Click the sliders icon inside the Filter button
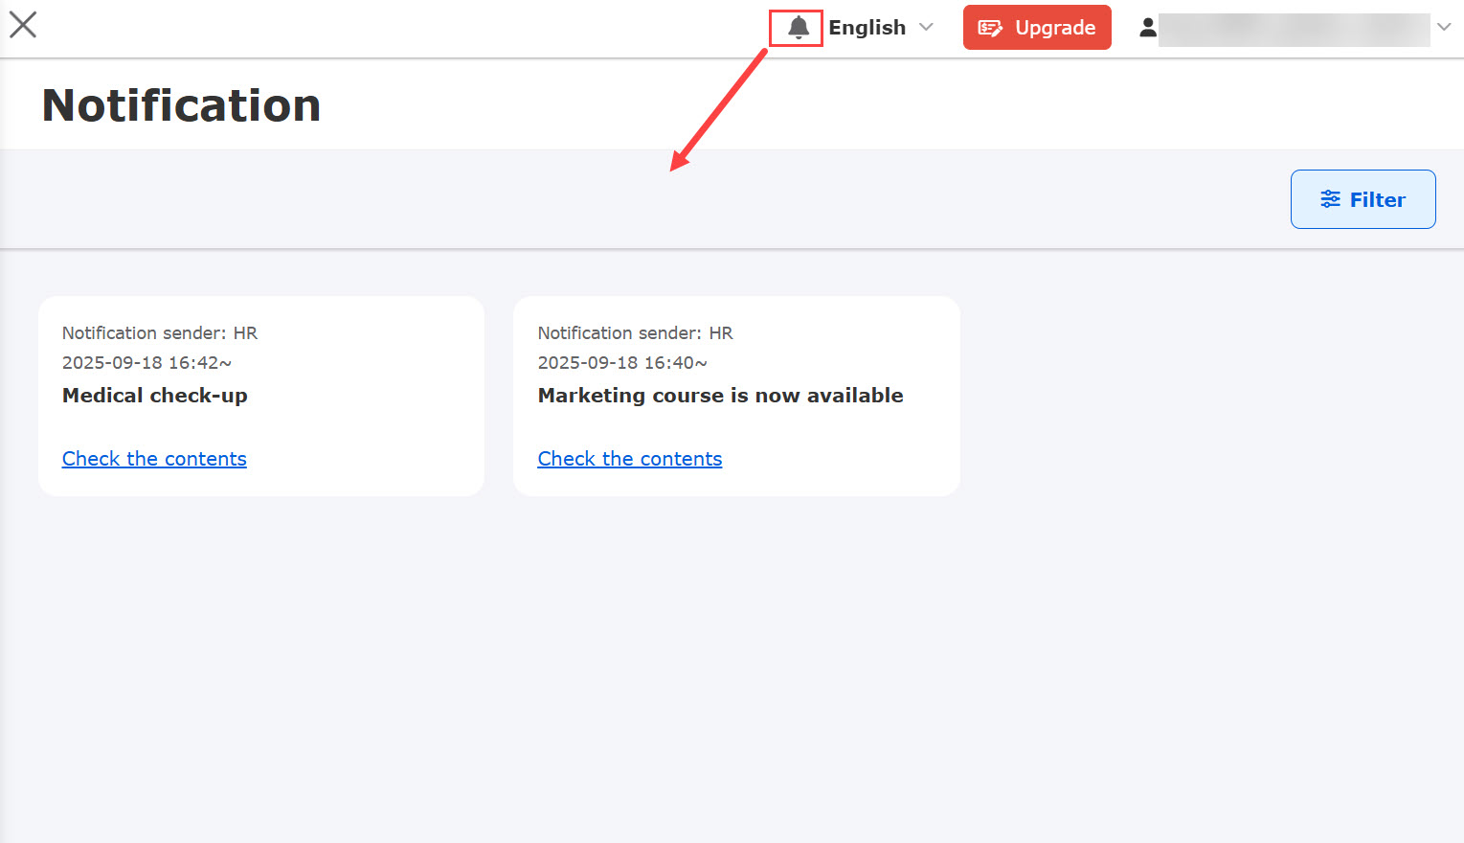1464x843 pixels. pyautogui.click(x=1330, y=199)
